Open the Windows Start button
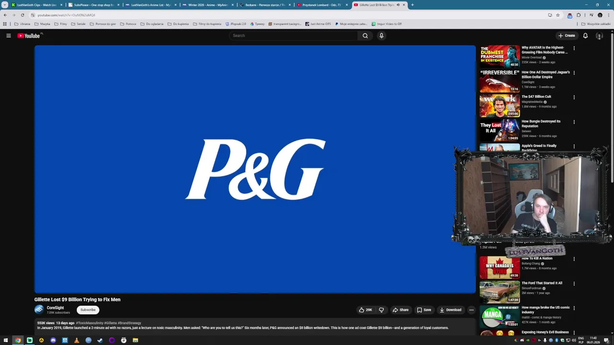614x345 pixels. (x=6, y=340)
